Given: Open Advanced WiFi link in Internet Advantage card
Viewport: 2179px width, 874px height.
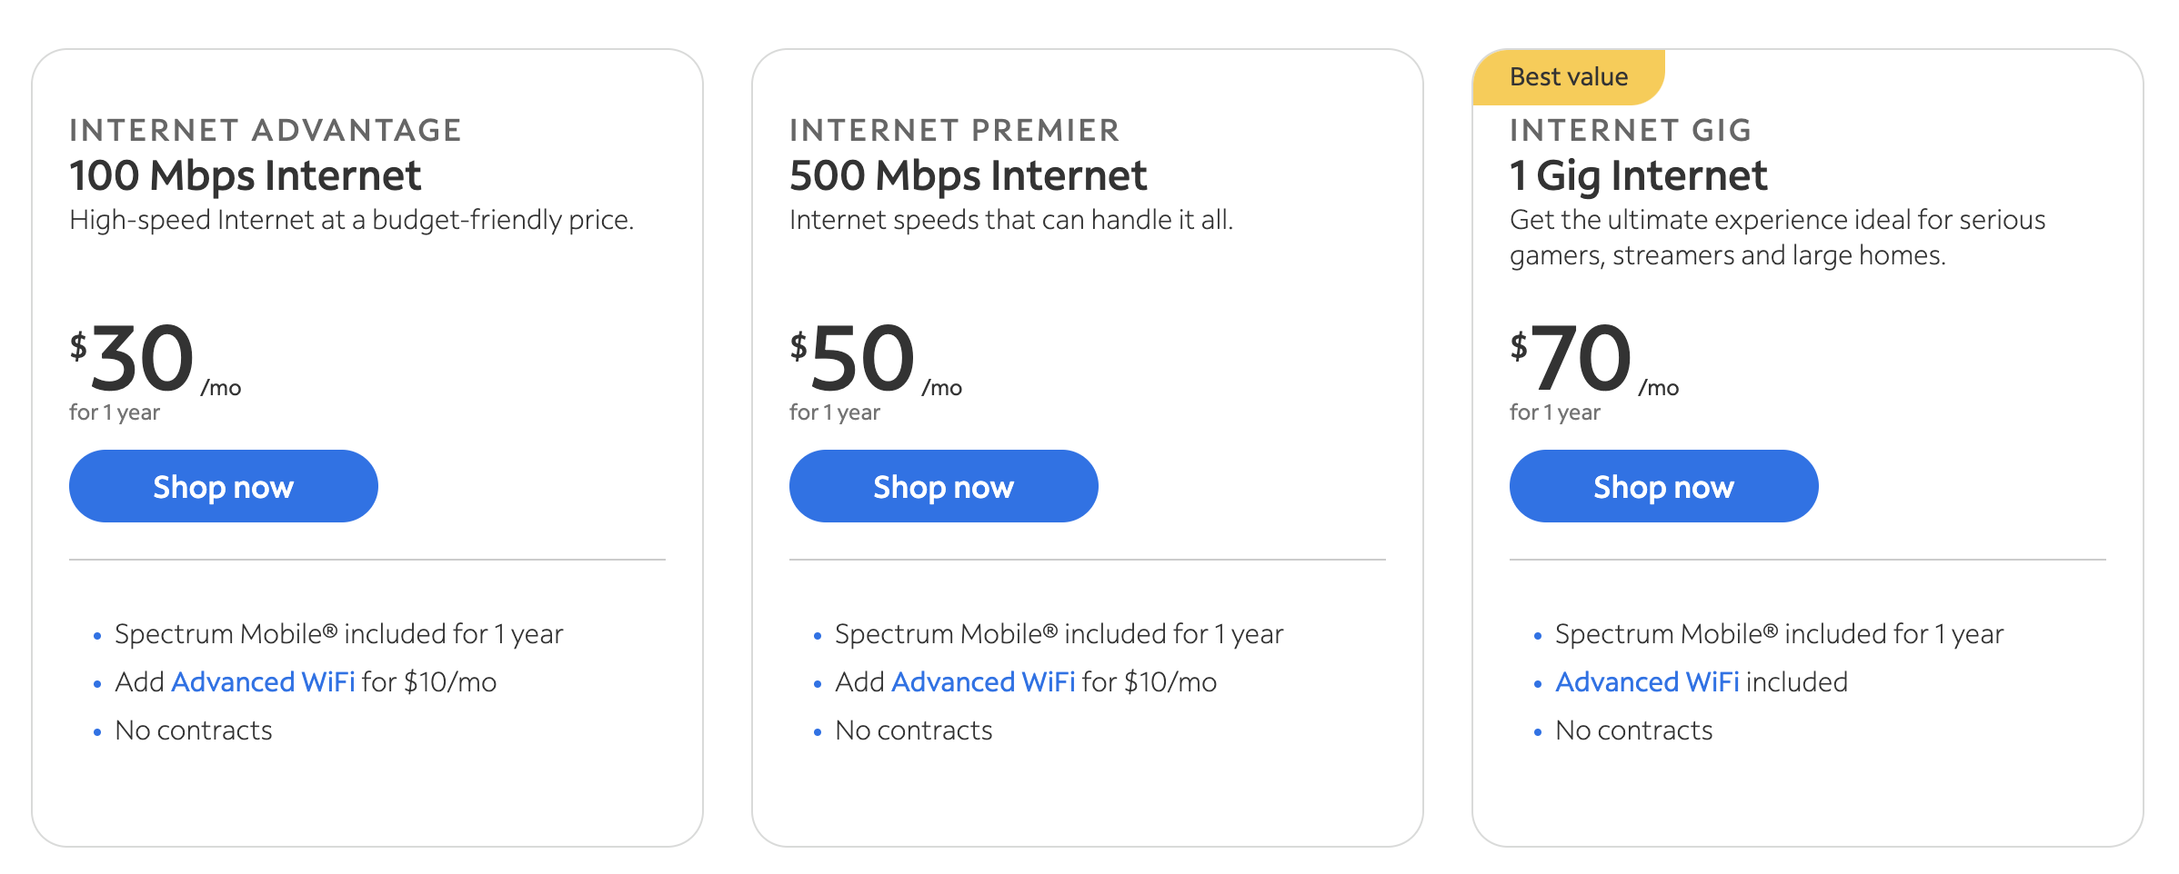Looking at the screenshot, I should click(263, 681).
